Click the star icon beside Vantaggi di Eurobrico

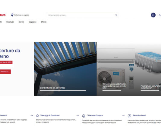[x=37, y=116]
